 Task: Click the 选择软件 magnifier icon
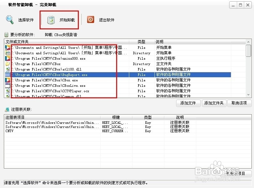[x=10, y=20]
